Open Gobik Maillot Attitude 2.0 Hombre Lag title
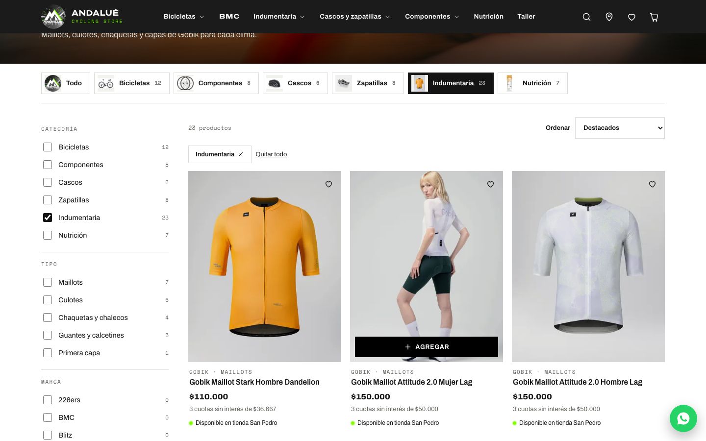 (578, 382)
